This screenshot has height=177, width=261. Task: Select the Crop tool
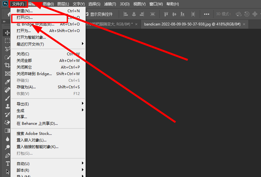(x=7, y=65)
